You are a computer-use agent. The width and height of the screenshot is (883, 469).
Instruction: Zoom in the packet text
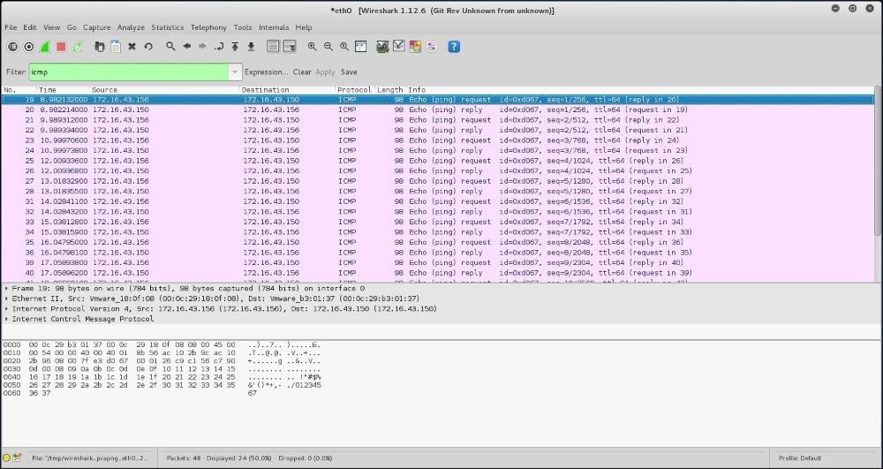coord(312,47)
